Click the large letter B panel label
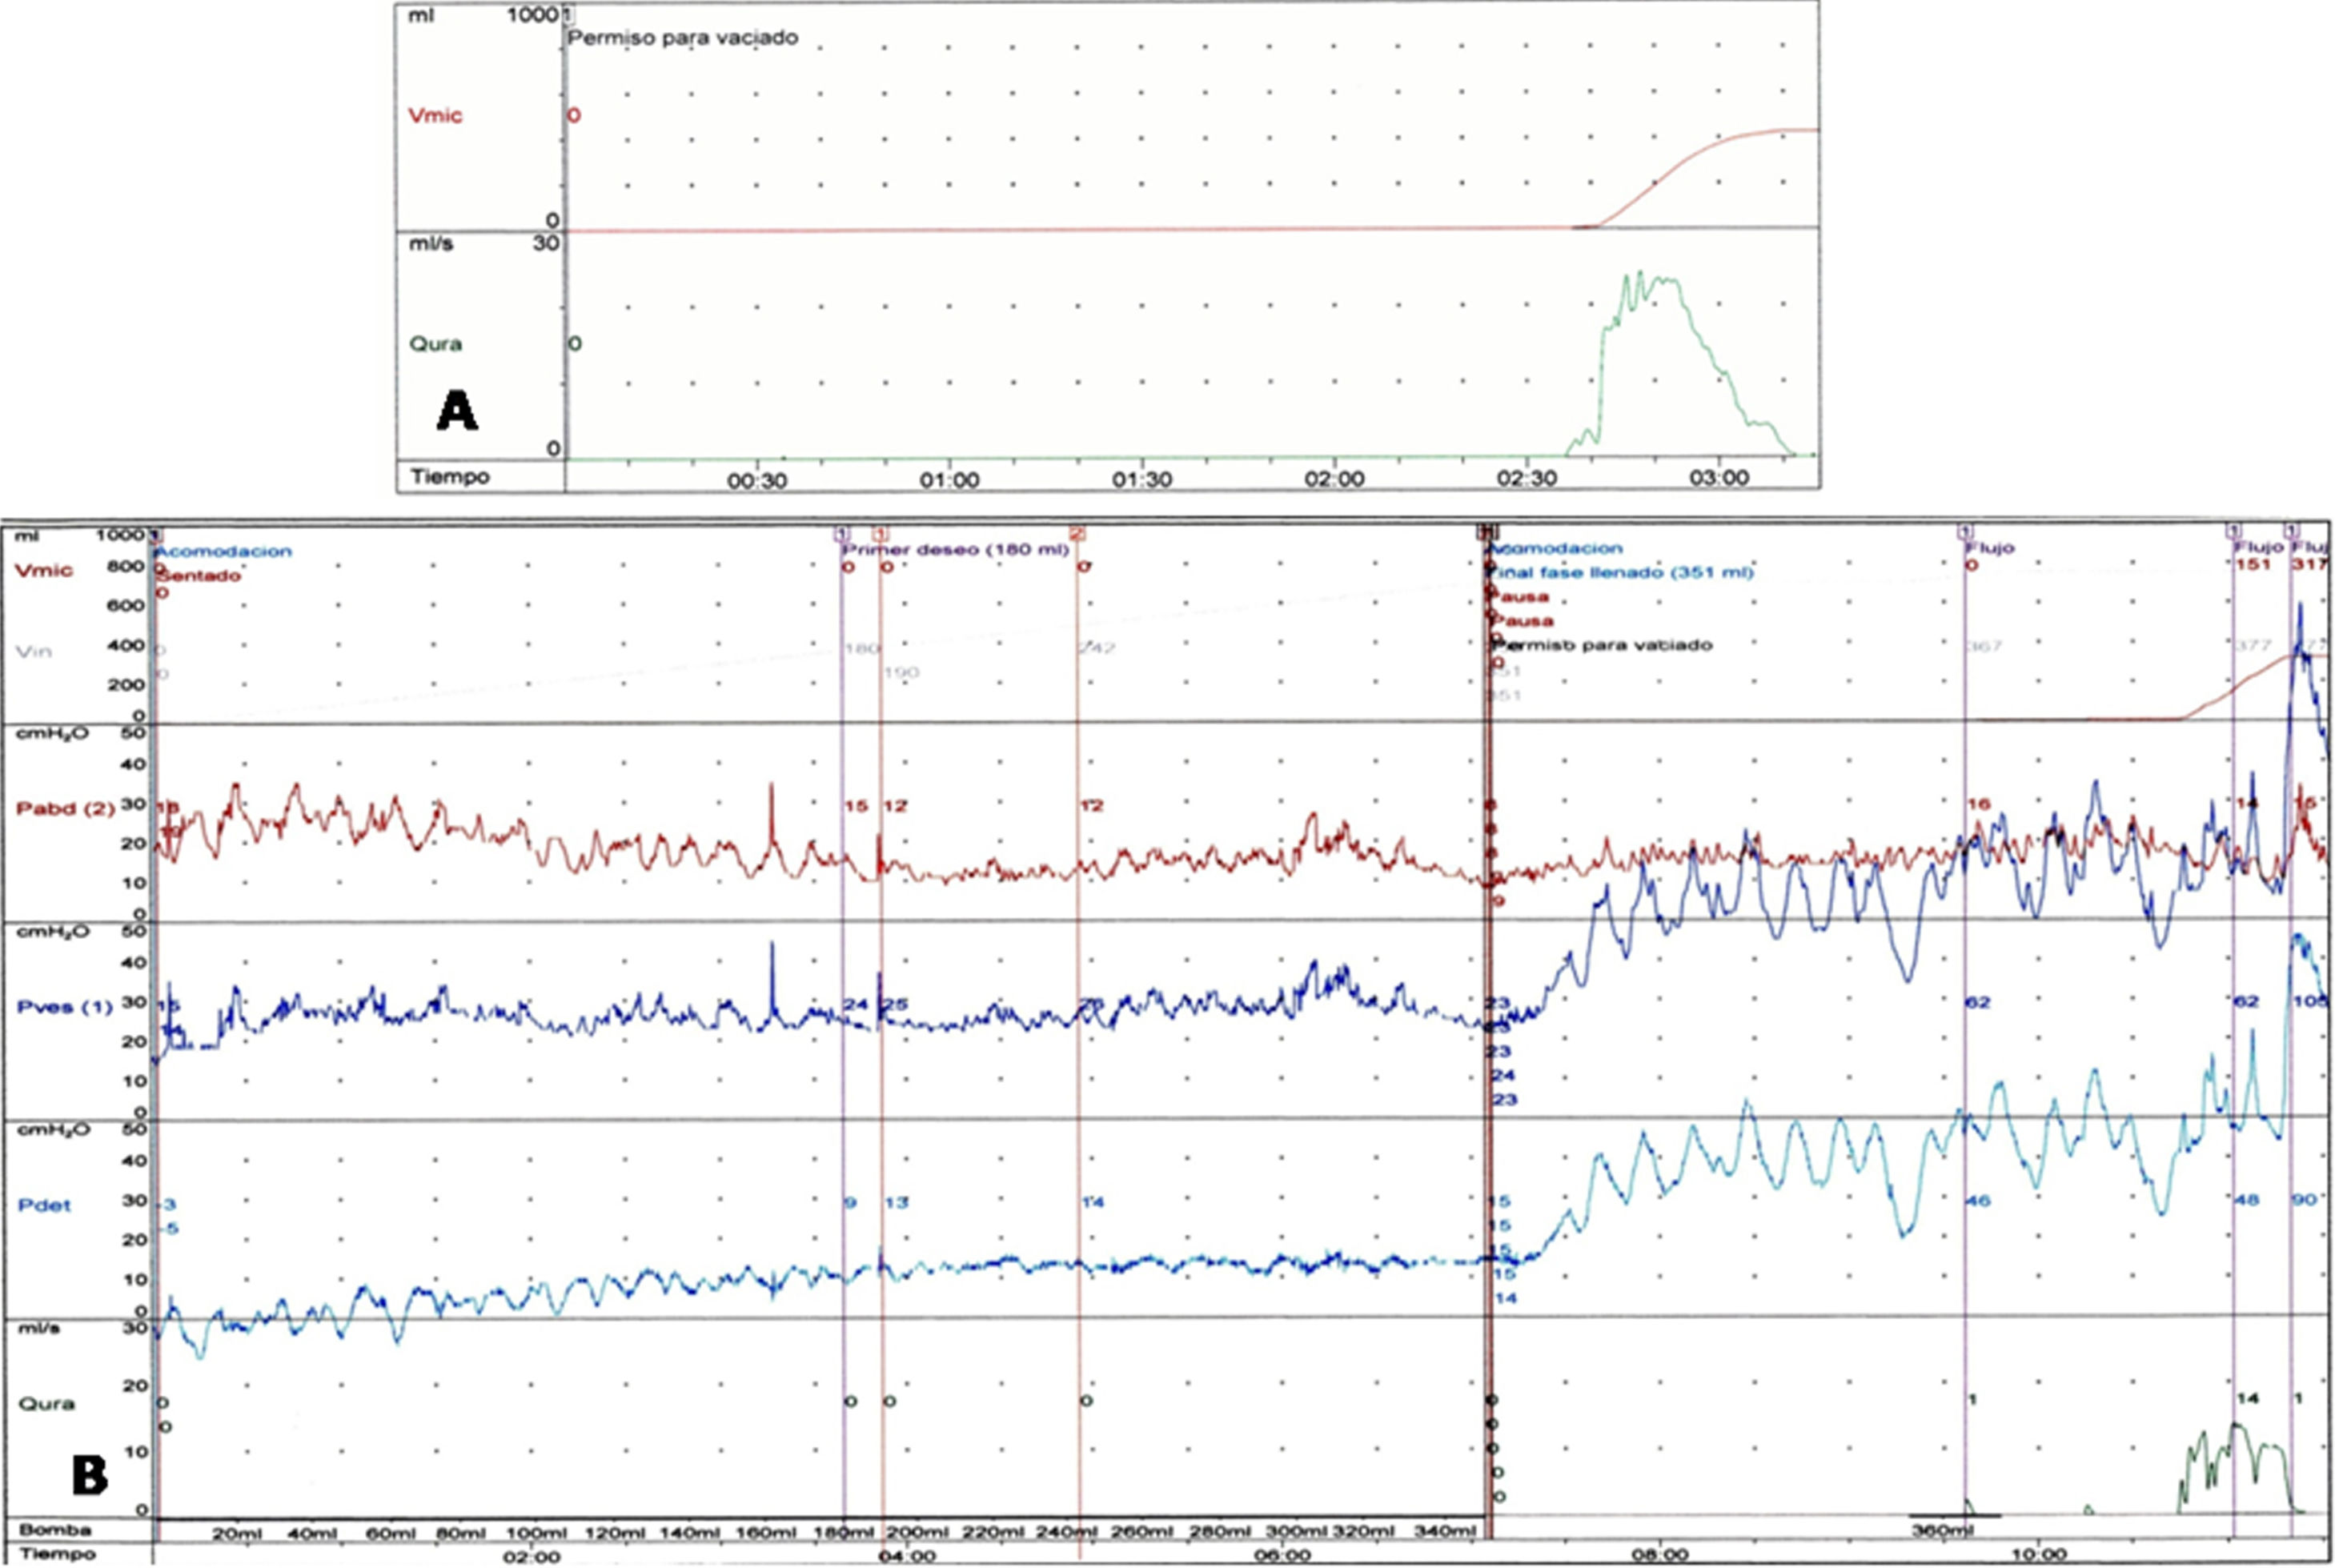 coord(90,1476)
